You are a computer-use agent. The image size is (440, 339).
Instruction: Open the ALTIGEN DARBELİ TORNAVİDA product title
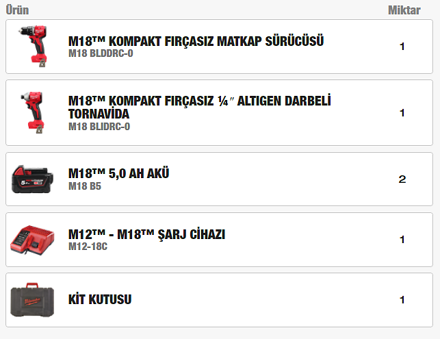[x=200, y=107]
